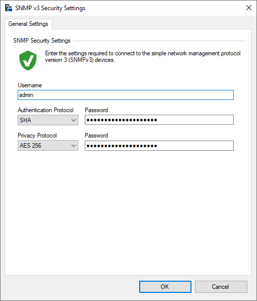Confirm settings with the OK button
This screenshot has height=301, width=257.
[x=165, y=287]
